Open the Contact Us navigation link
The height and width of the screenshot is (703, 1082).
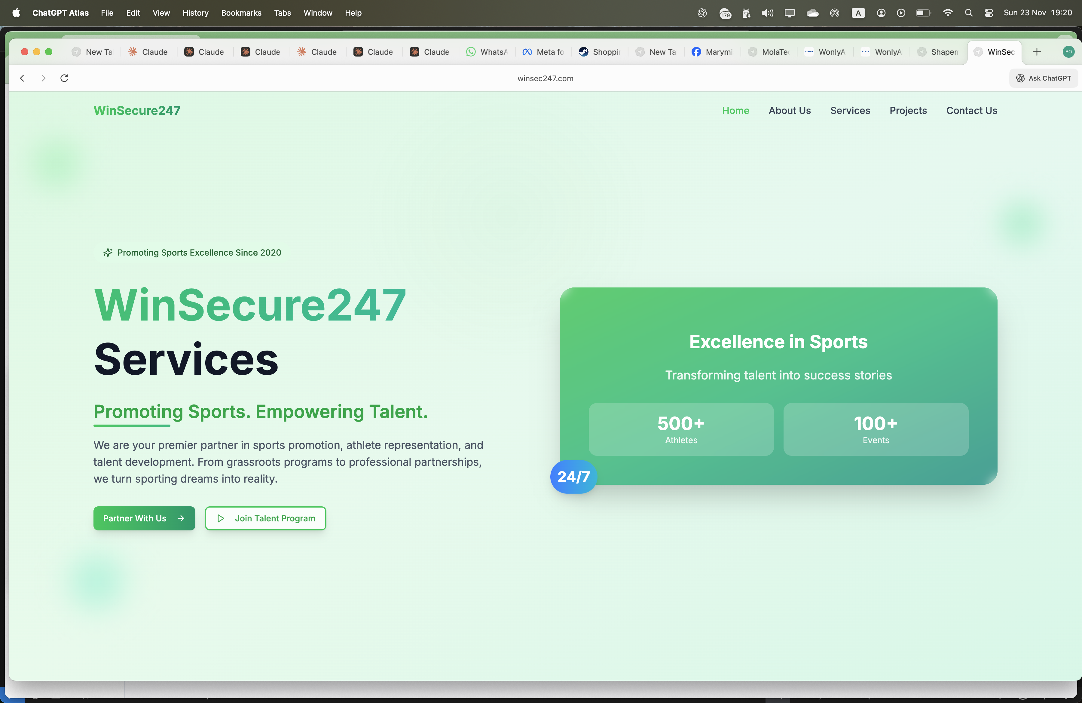(970, 110)
